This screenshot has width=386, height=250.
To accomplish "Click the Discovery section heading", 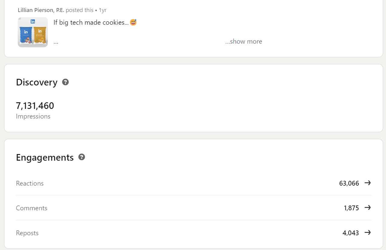I will 37,82.
